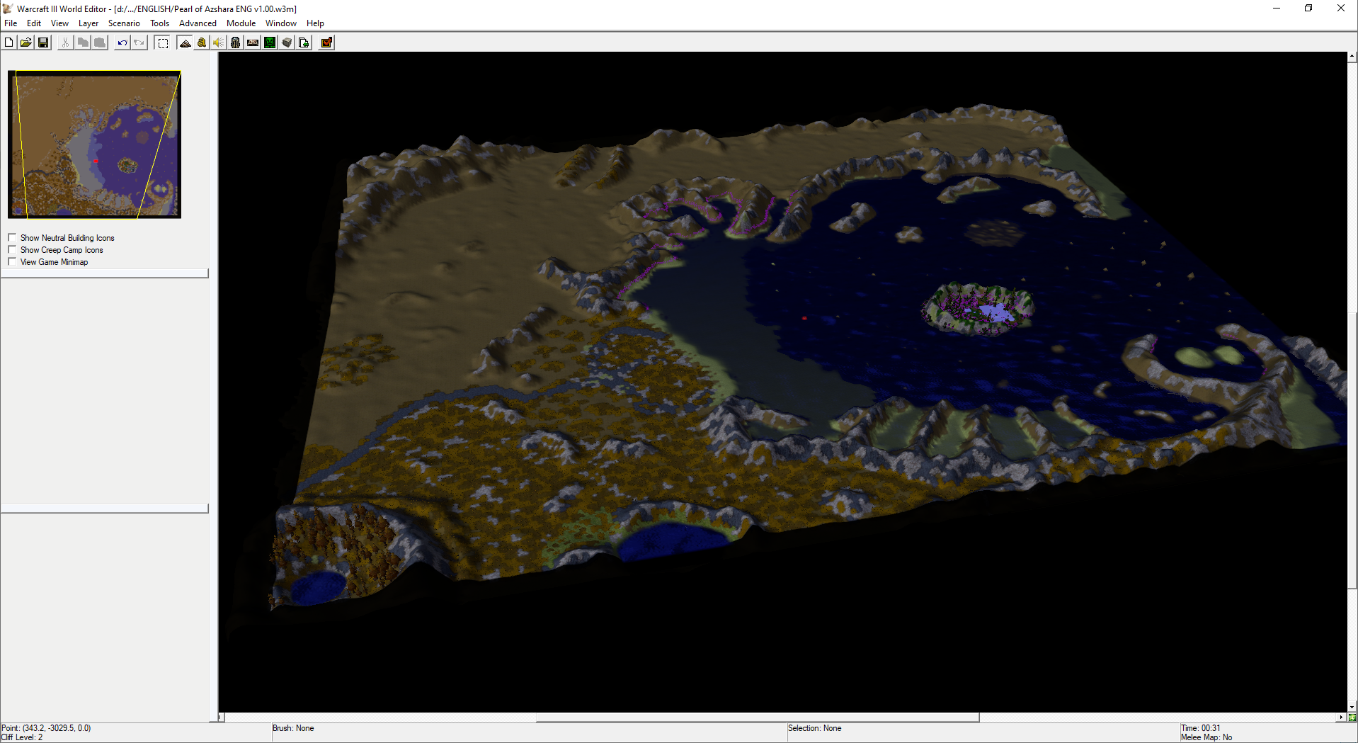Open the Terrain Editor module
Screen dimensions: 1358x743
click(185, 42)
